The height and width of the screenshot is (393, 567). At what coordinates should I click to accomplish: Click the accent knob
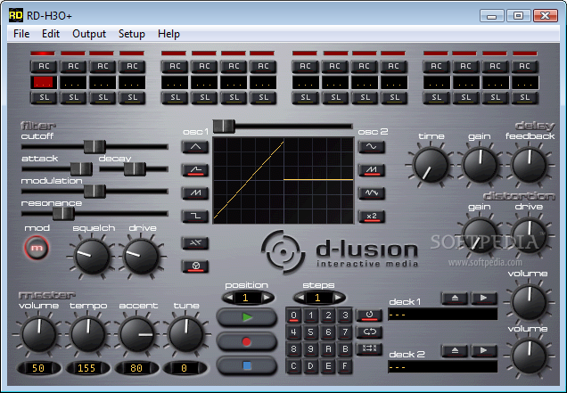[137, 334]
